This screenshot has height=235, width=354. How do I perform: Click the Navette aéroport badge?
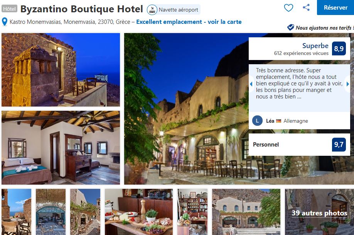[174, 10]
